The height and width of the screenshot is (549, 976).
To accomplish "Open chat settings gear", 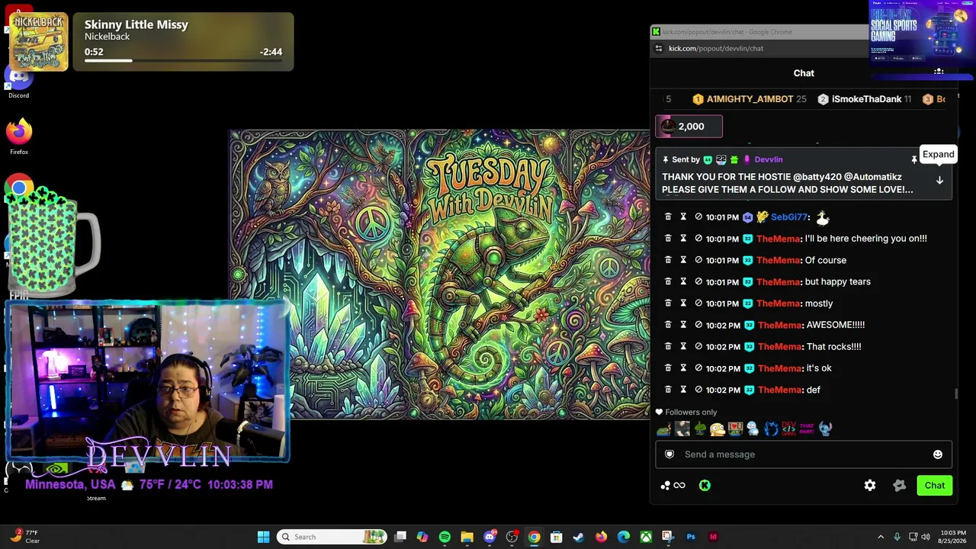I will (870, 486).
